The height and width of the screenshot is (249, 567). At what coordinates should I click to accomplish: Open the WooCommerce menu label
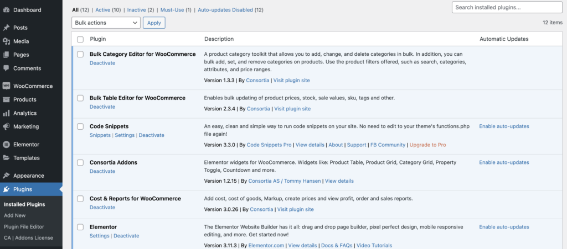[x=33, y=86]
